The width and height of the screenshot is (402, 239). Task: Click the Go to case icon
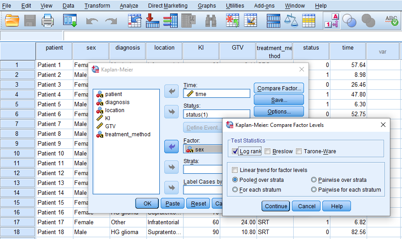135,21
